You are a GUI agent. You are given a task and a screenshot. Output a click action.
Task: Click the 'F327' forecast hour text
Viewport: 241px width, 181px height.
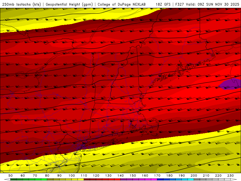point(180,5)
